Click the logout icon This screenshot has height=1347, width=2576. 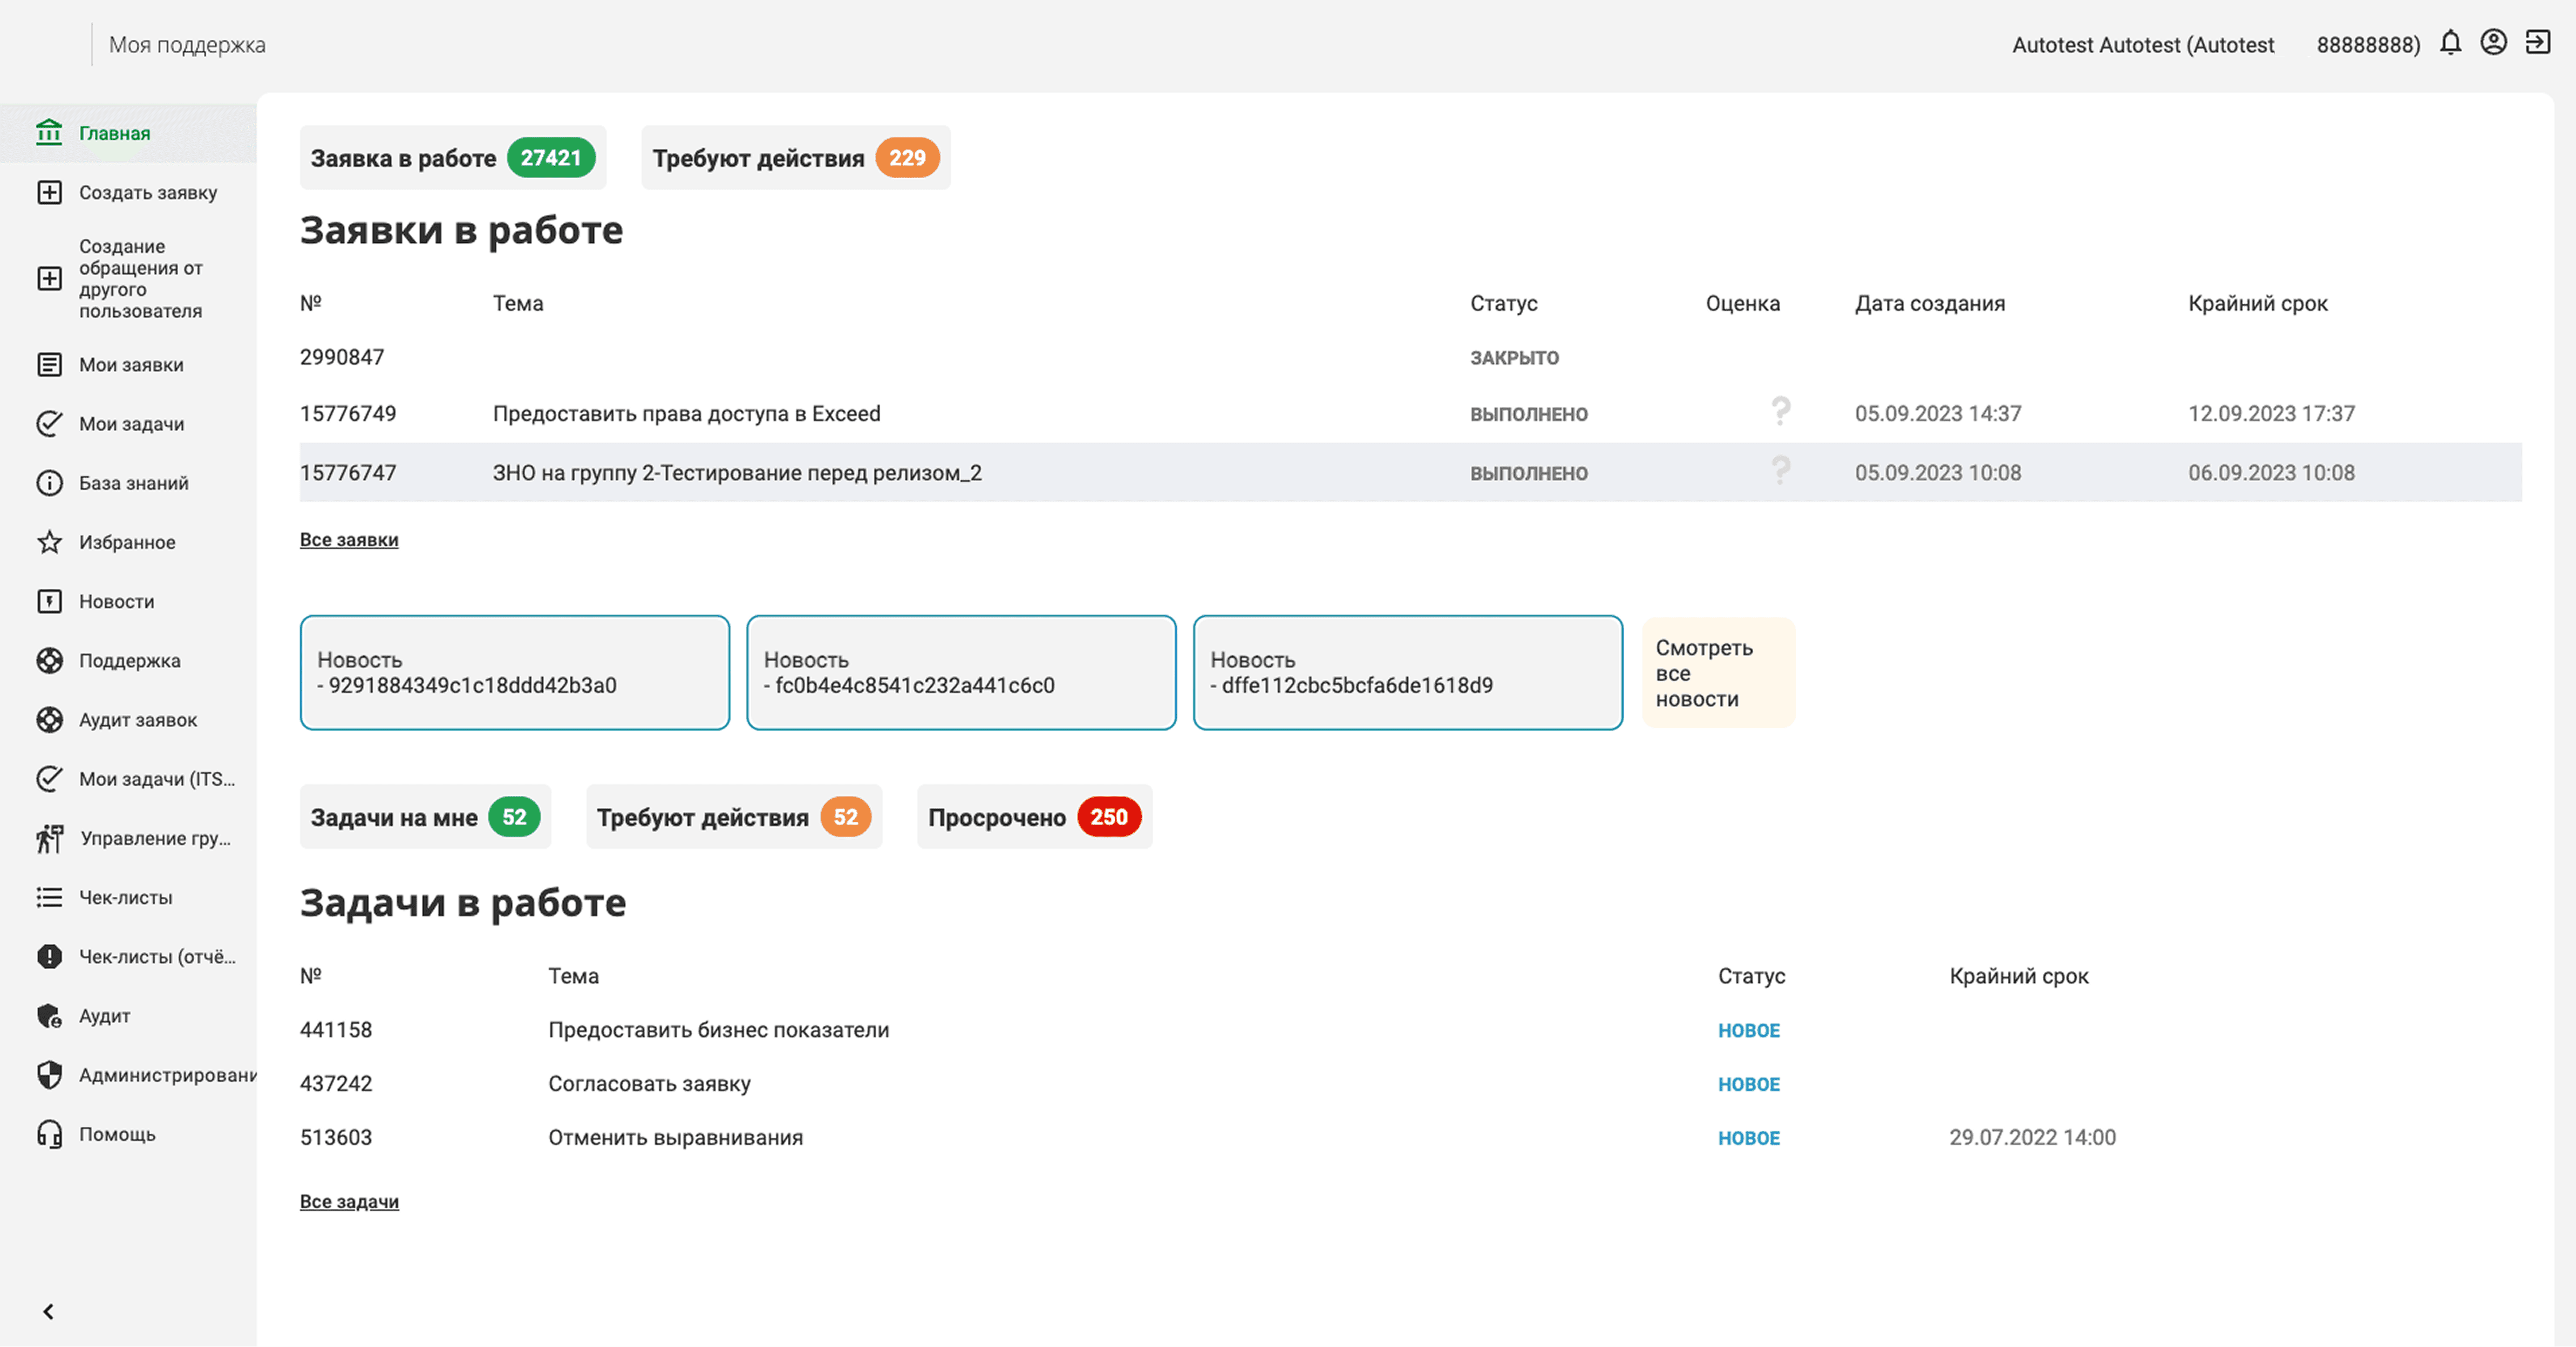2538,43
